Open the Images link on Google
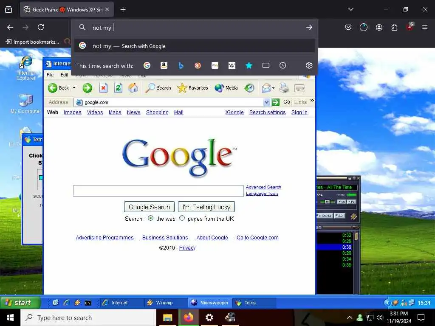The image size is (435, 326). pyautogui.click(x=72, y=112)
